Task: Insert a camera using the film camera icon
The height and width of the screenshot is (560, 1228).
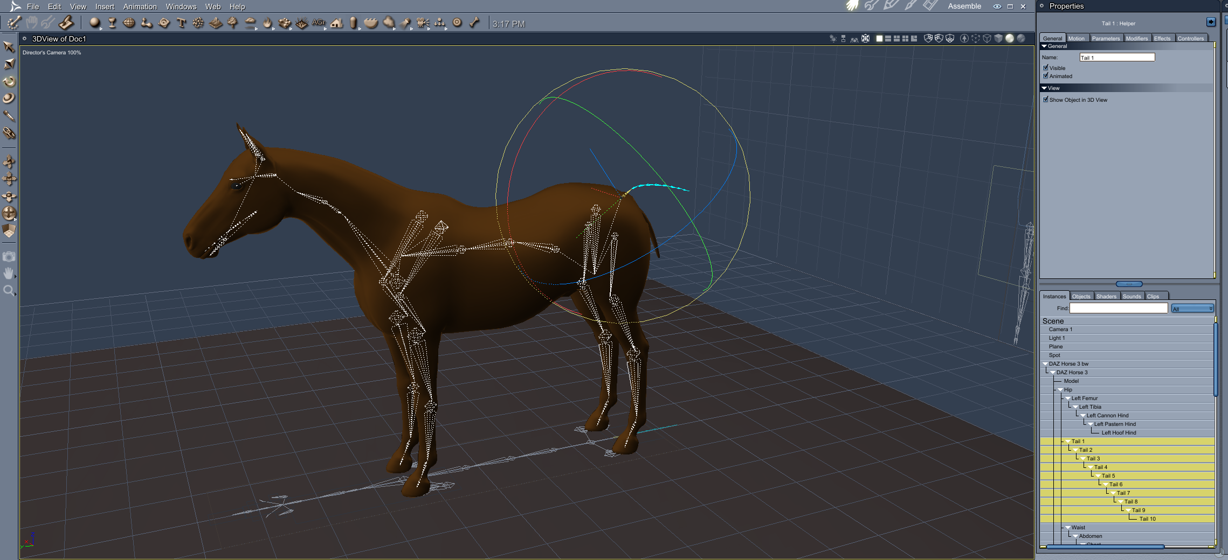Action: pyautogui.click(x=423, y=23)
